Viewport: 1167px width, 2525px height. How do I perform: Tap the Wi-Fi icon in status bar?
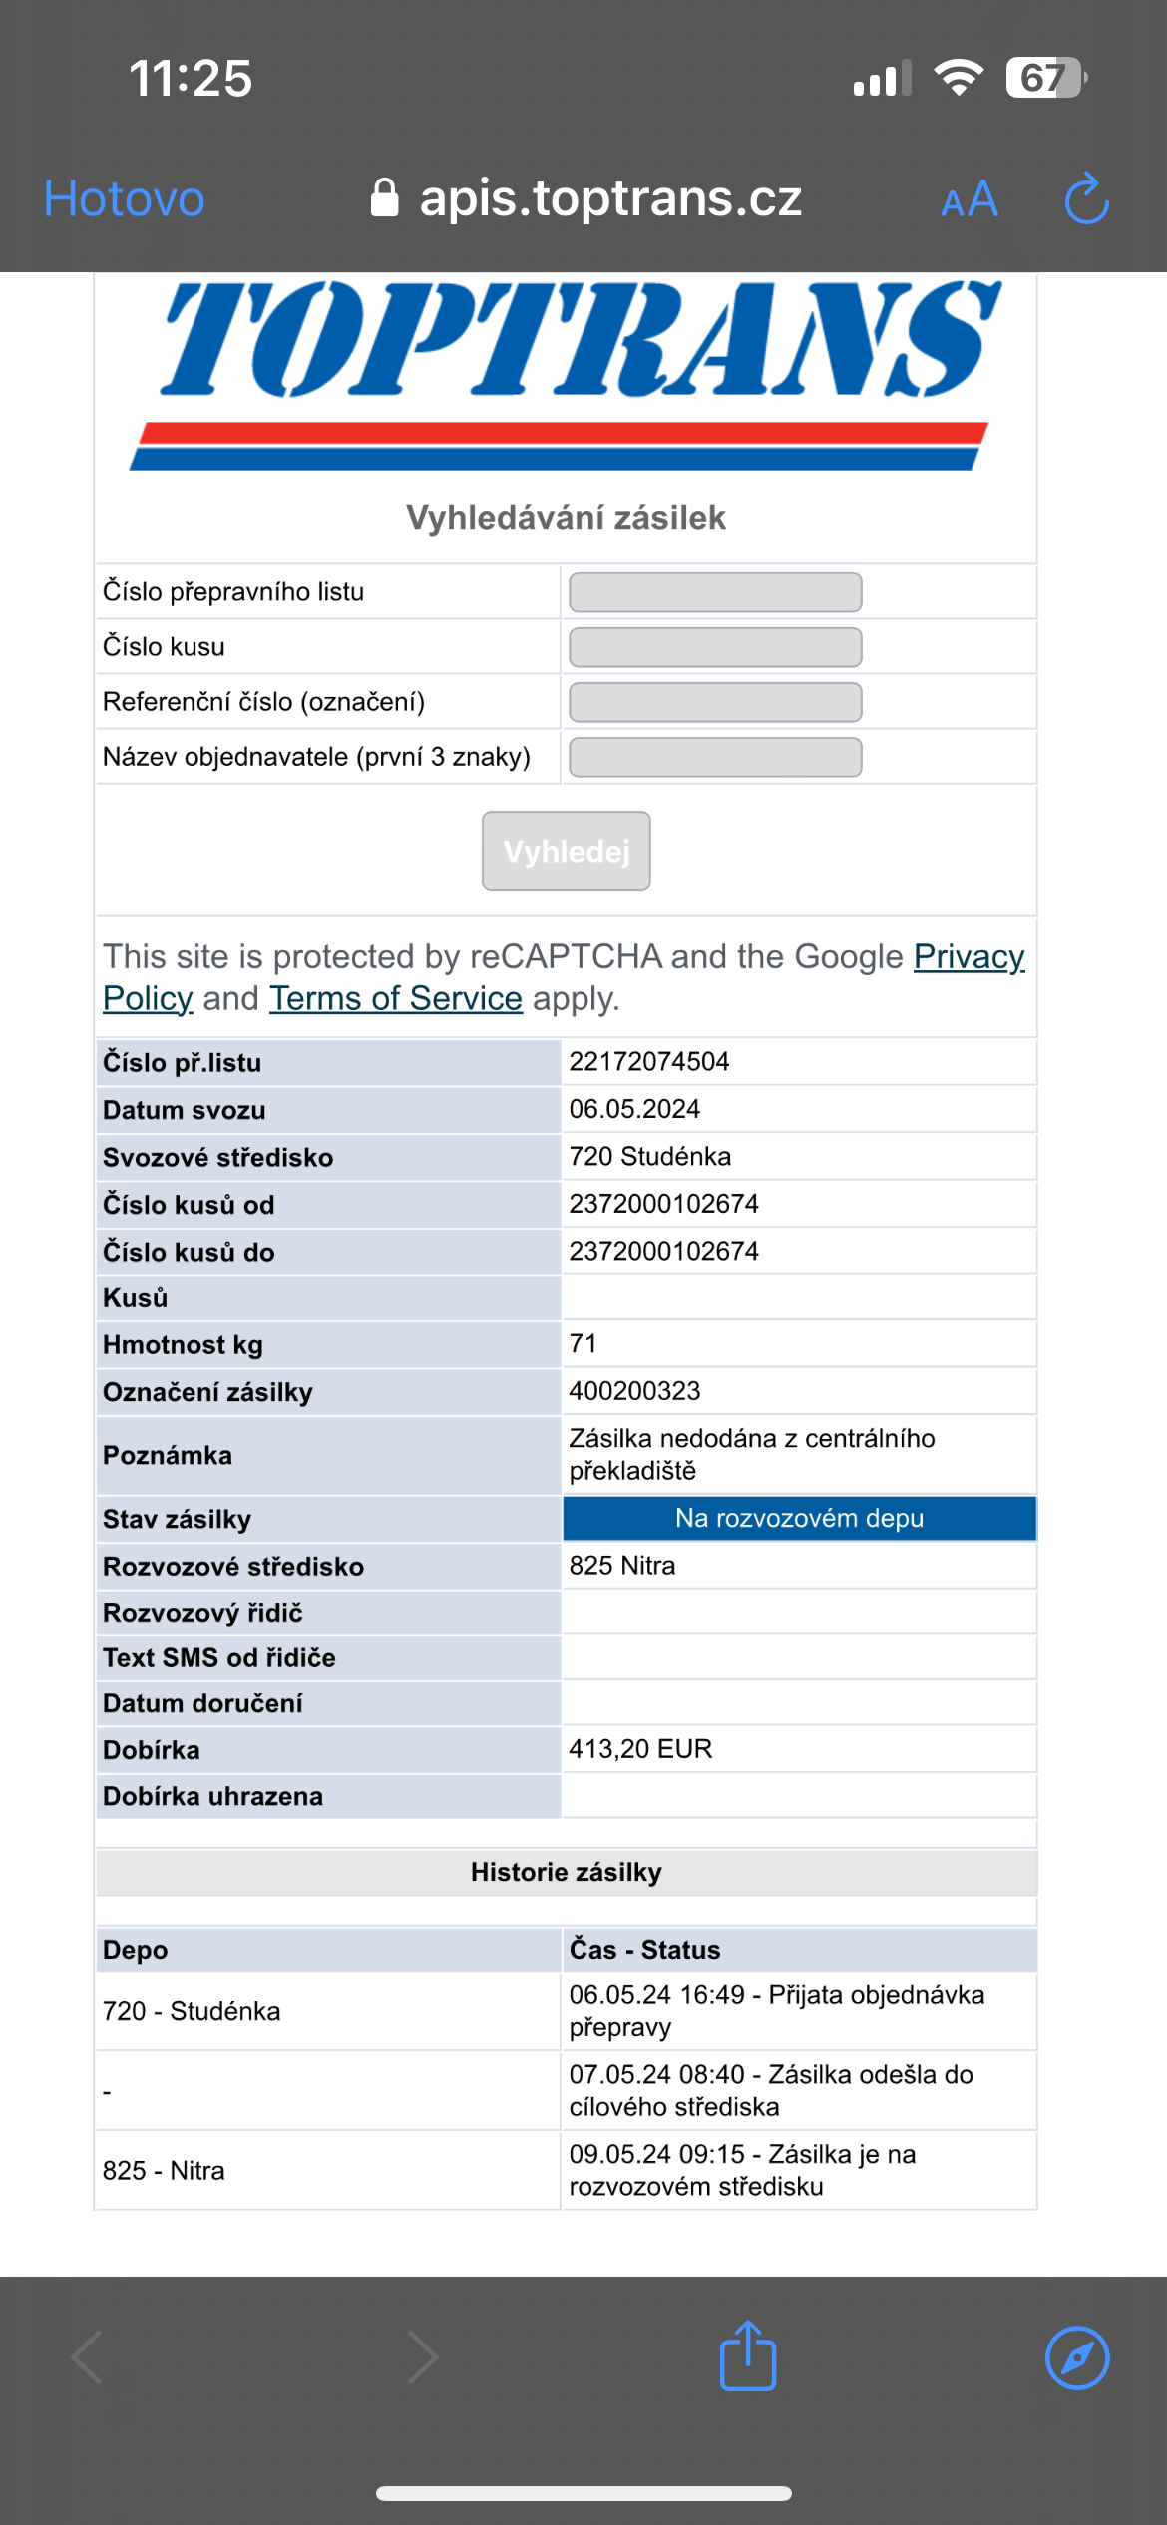click(959, 78)
